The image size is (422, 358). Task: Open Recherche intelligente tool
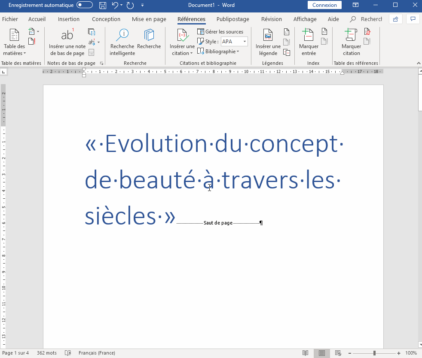[122, 43]
